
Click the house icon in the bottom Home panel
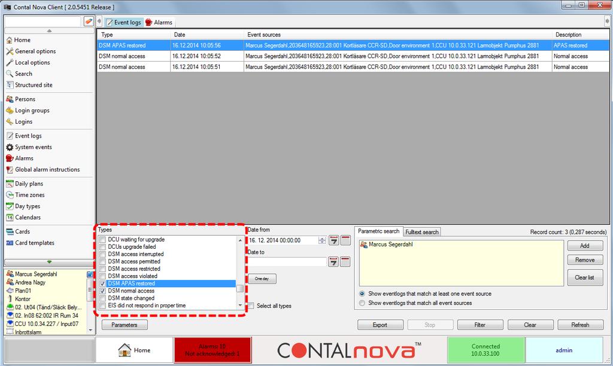125,350
